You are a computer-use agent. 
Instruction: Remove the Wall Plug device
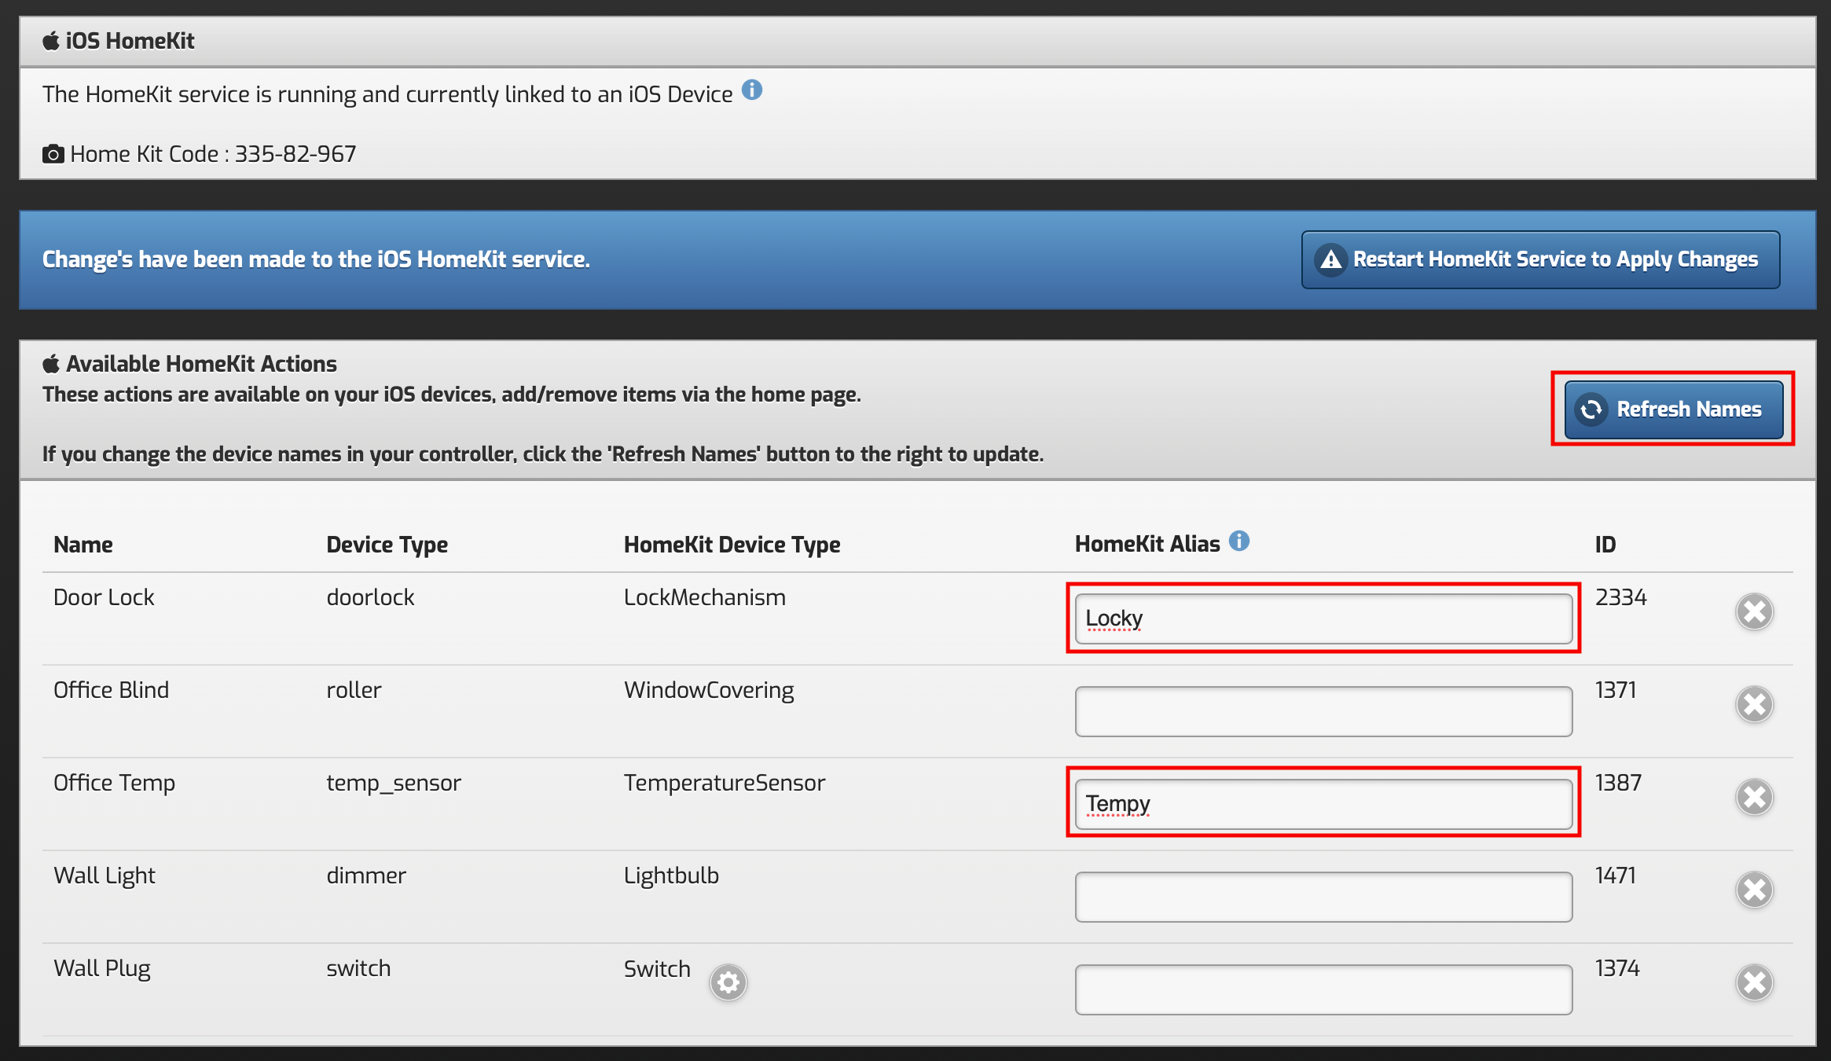tap(1754, 983)
